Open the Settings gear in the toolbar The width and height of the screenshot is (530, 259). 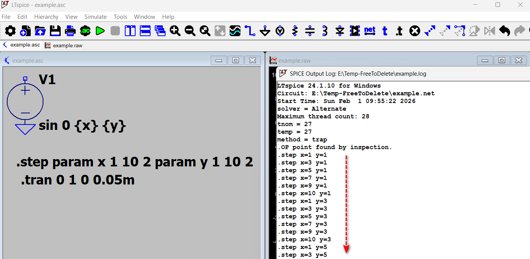(10, 31)
